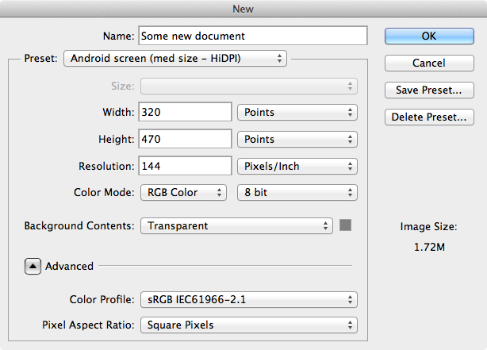Open the Pixels/Inch resolution units dropdown

pos(297,166)
